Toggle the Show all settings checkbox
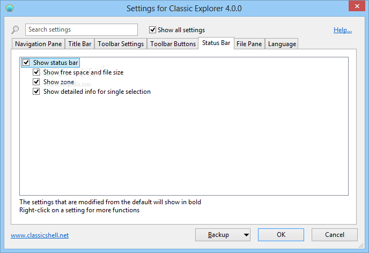Image resolution: width=369 pixels, height=253 pixels. coord(153,30)
